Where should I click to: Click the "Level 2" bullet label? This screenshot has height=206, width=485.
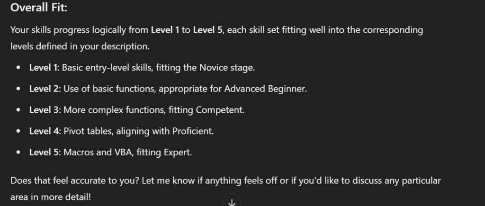pyautogui.click(x=43, y=89)
